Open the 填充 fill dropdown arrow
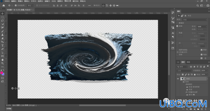210x111 pixels. coord(207,74)
